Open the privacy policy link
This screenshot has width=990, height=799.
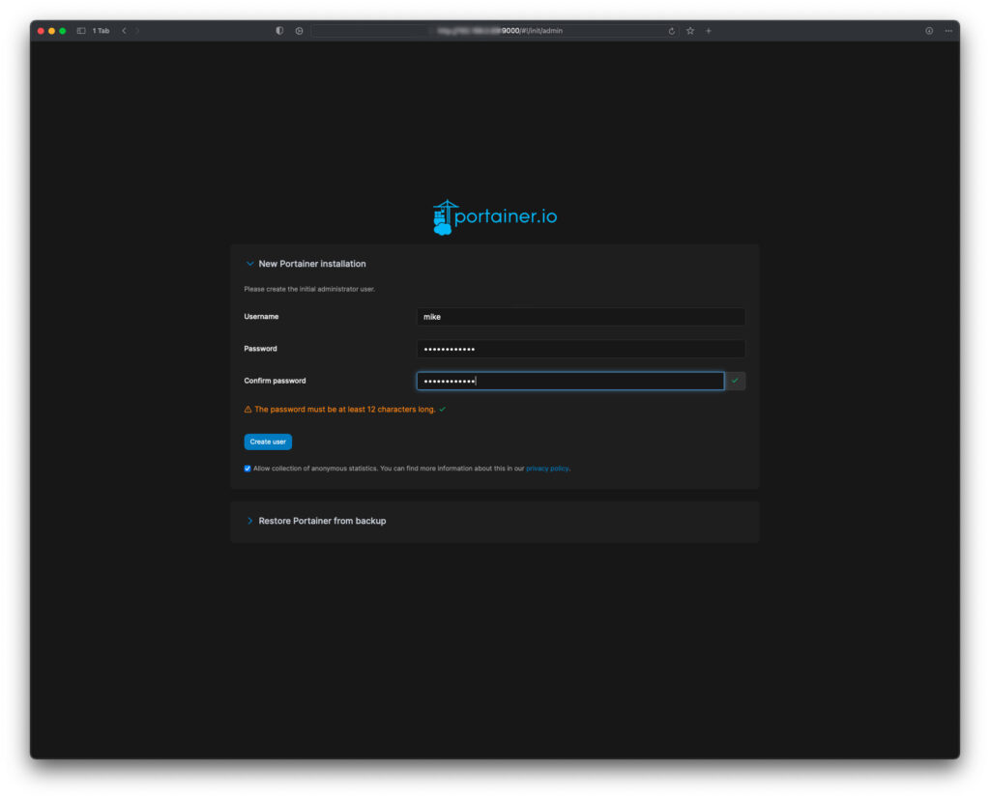547,469
